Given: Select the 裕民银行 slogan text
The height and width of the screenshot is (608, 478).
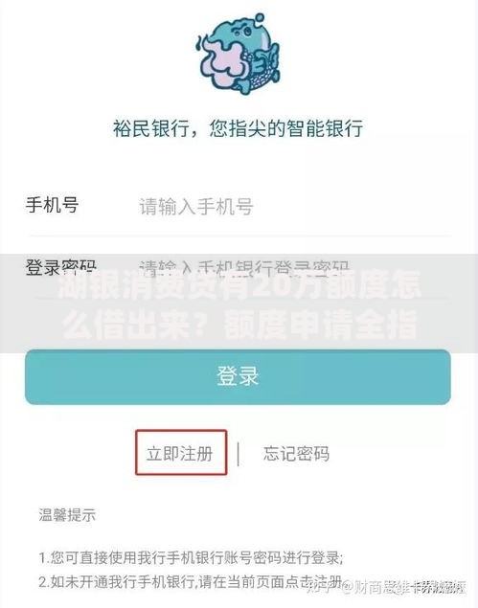Looking at the screenshot, I should click(238, 128).
